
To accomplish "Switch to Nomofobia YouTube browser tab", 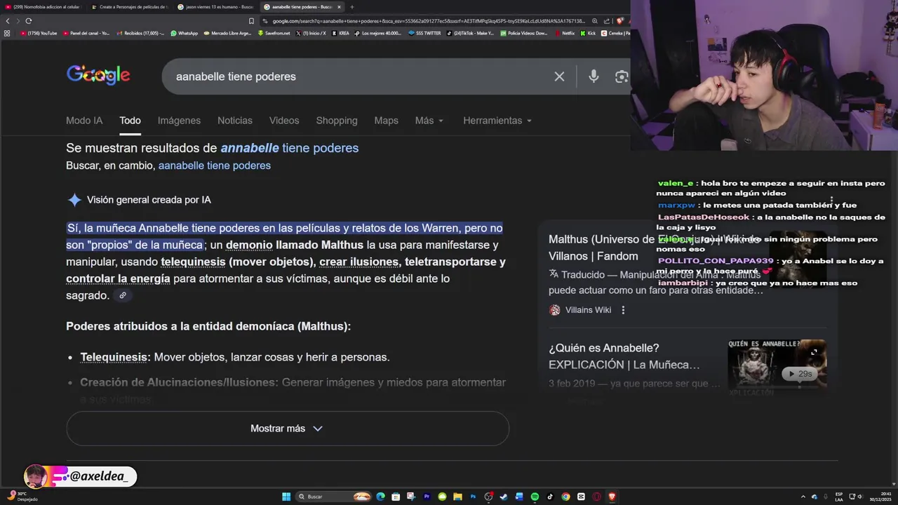I will pos(43,7).
